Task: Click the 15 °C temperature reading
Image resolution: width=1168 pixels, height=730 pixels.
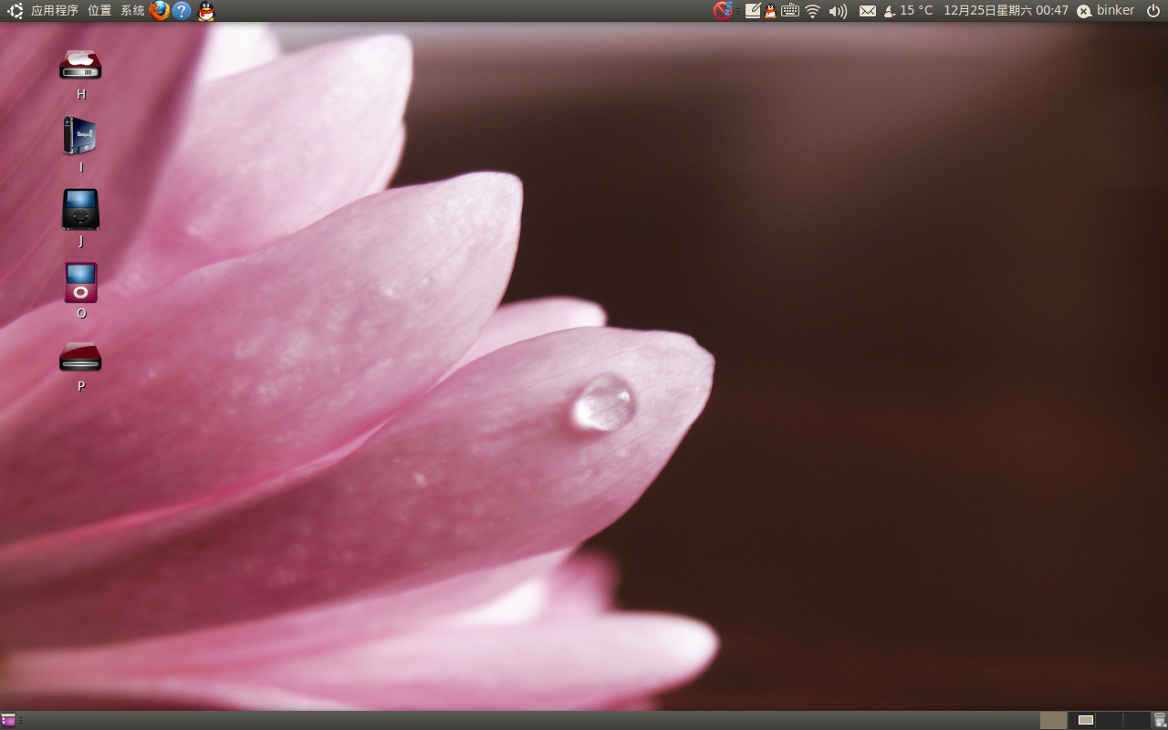Action: click(x=916, y=11)
